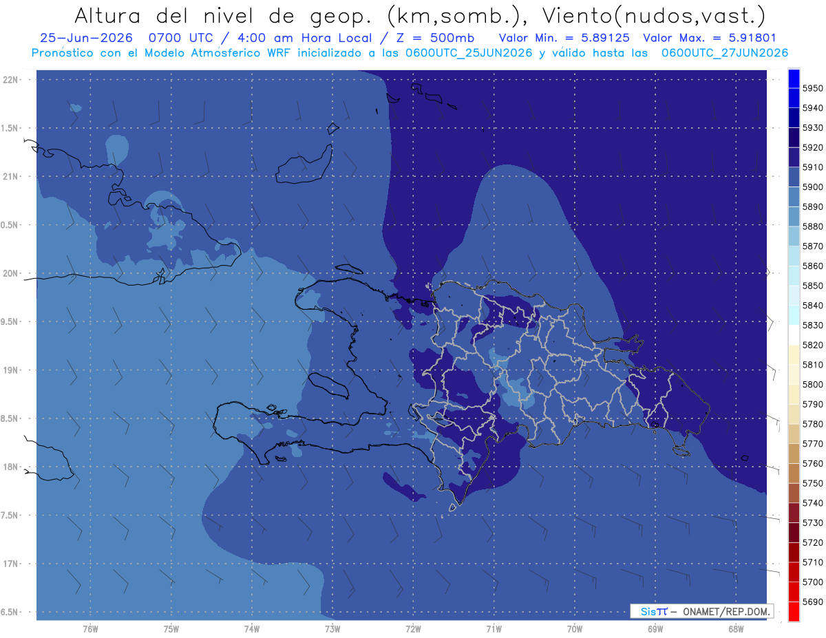The width and height of the screenshot is (826, 638).
Task: Click the 'SisTT - ONAMET/REP.DOM.' credit box
Action: pyautogui.click(x=701, y=610)
